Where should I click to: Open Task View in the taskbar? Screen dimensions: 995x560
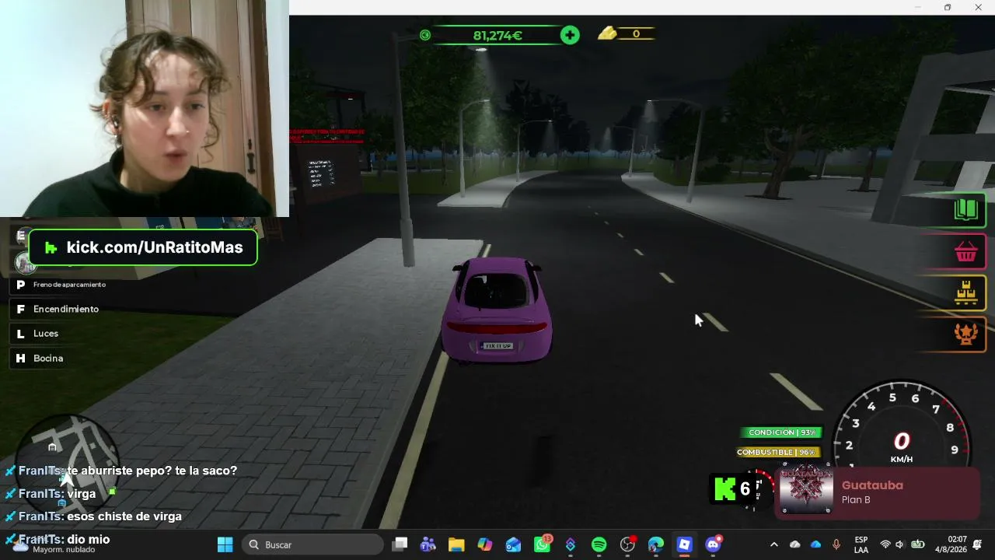[x=400, y=544]
